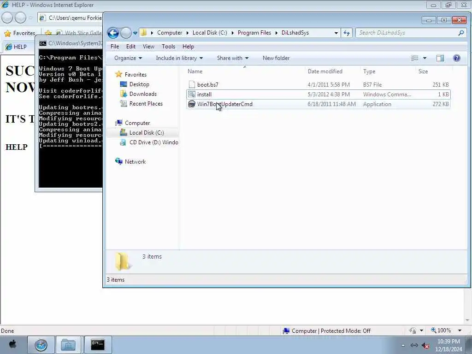Change view with the views icon
Screen dimensions: 472x354
click(414, 58)
